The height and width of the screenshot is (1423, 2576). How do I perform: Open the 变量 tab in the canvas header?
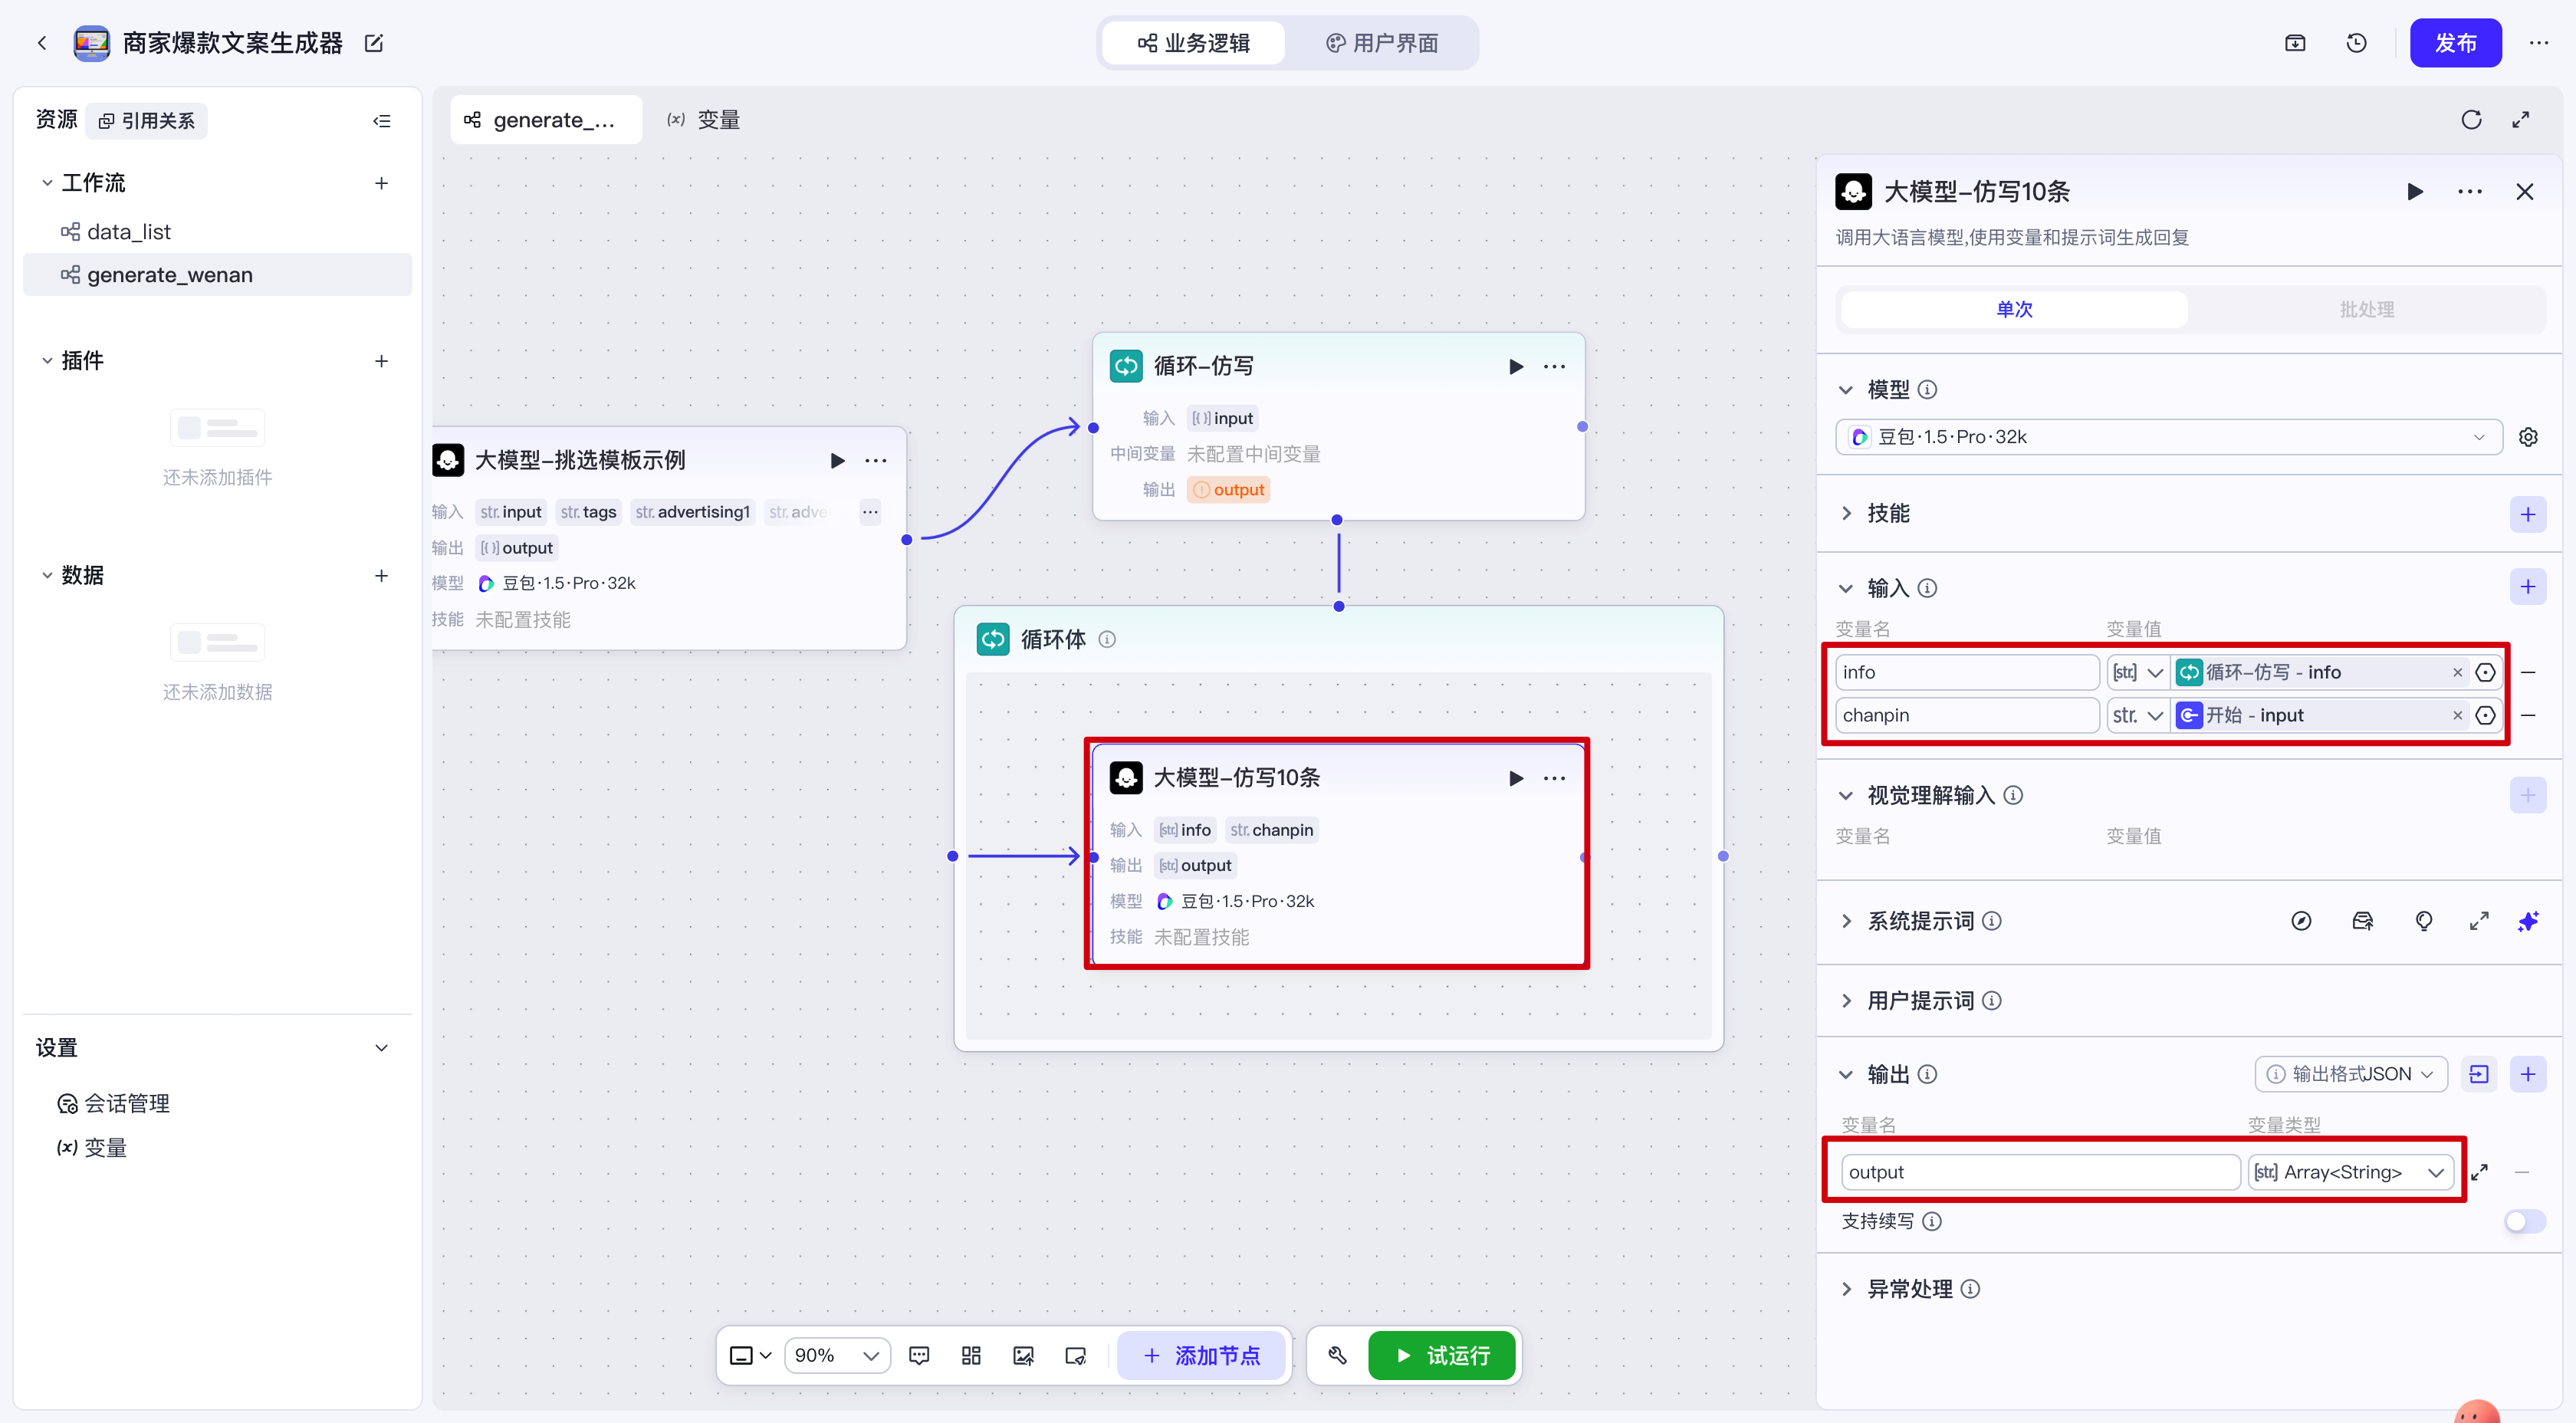pyautogui.click(x=704, y=120)
